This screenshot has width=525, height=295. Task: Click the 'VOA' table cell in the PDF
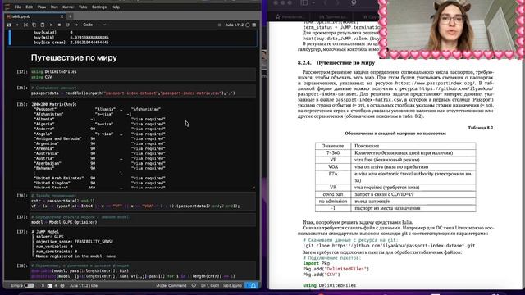(333, 166)
